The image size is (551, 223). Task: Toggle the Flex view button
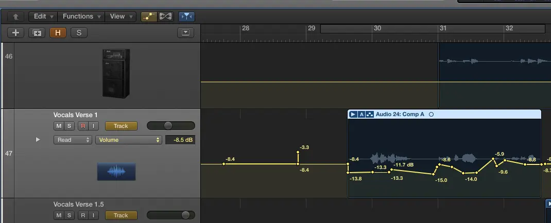(165, 16)
